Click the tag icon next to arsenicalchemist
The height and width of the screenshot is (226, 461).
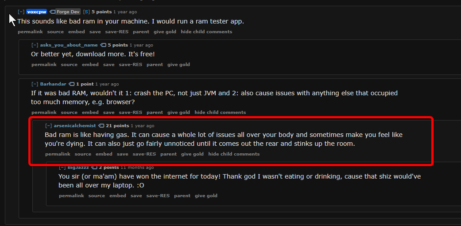101,126
